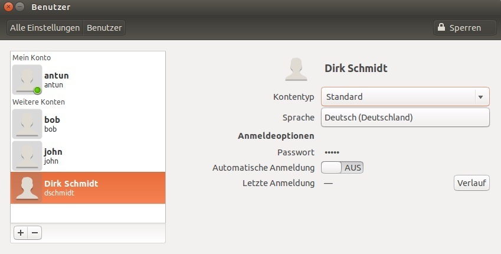
Task: Go back to Alle Einstellungen
Action: pyautogui.click(x=45, y=28)
